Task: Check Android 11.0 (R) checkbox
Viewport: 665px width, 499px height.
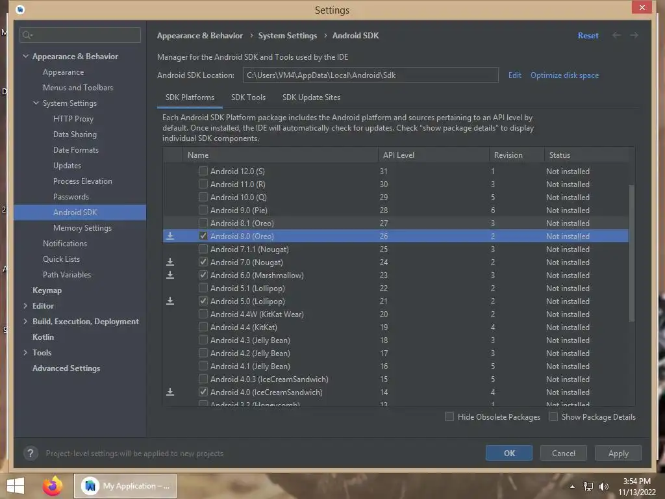Action: pos(203,184)
